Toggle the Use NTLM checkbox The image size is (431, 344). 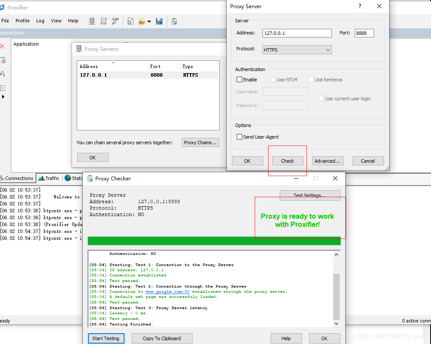tap(273, 80)
